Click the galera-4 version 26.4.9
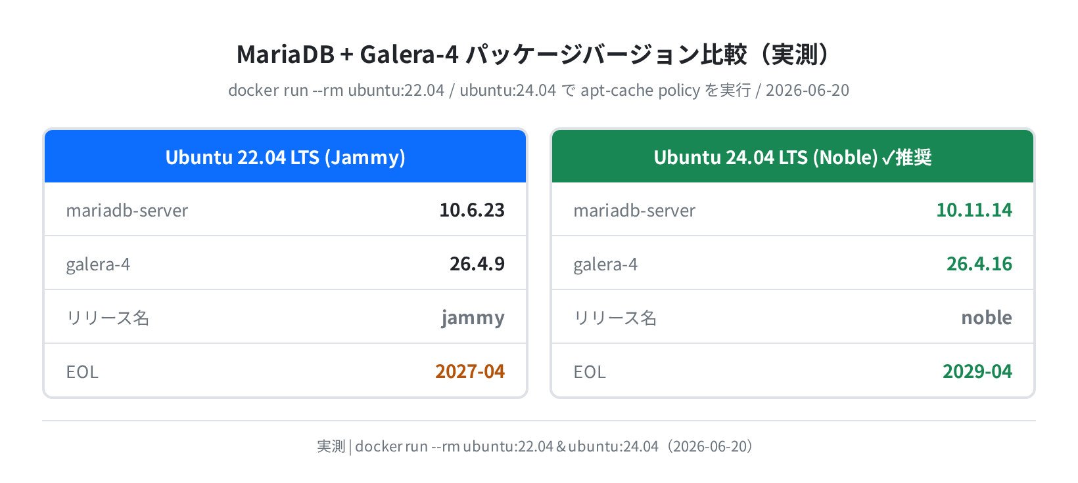Viewport: 1078px width, 483px height. click(477, 264)
